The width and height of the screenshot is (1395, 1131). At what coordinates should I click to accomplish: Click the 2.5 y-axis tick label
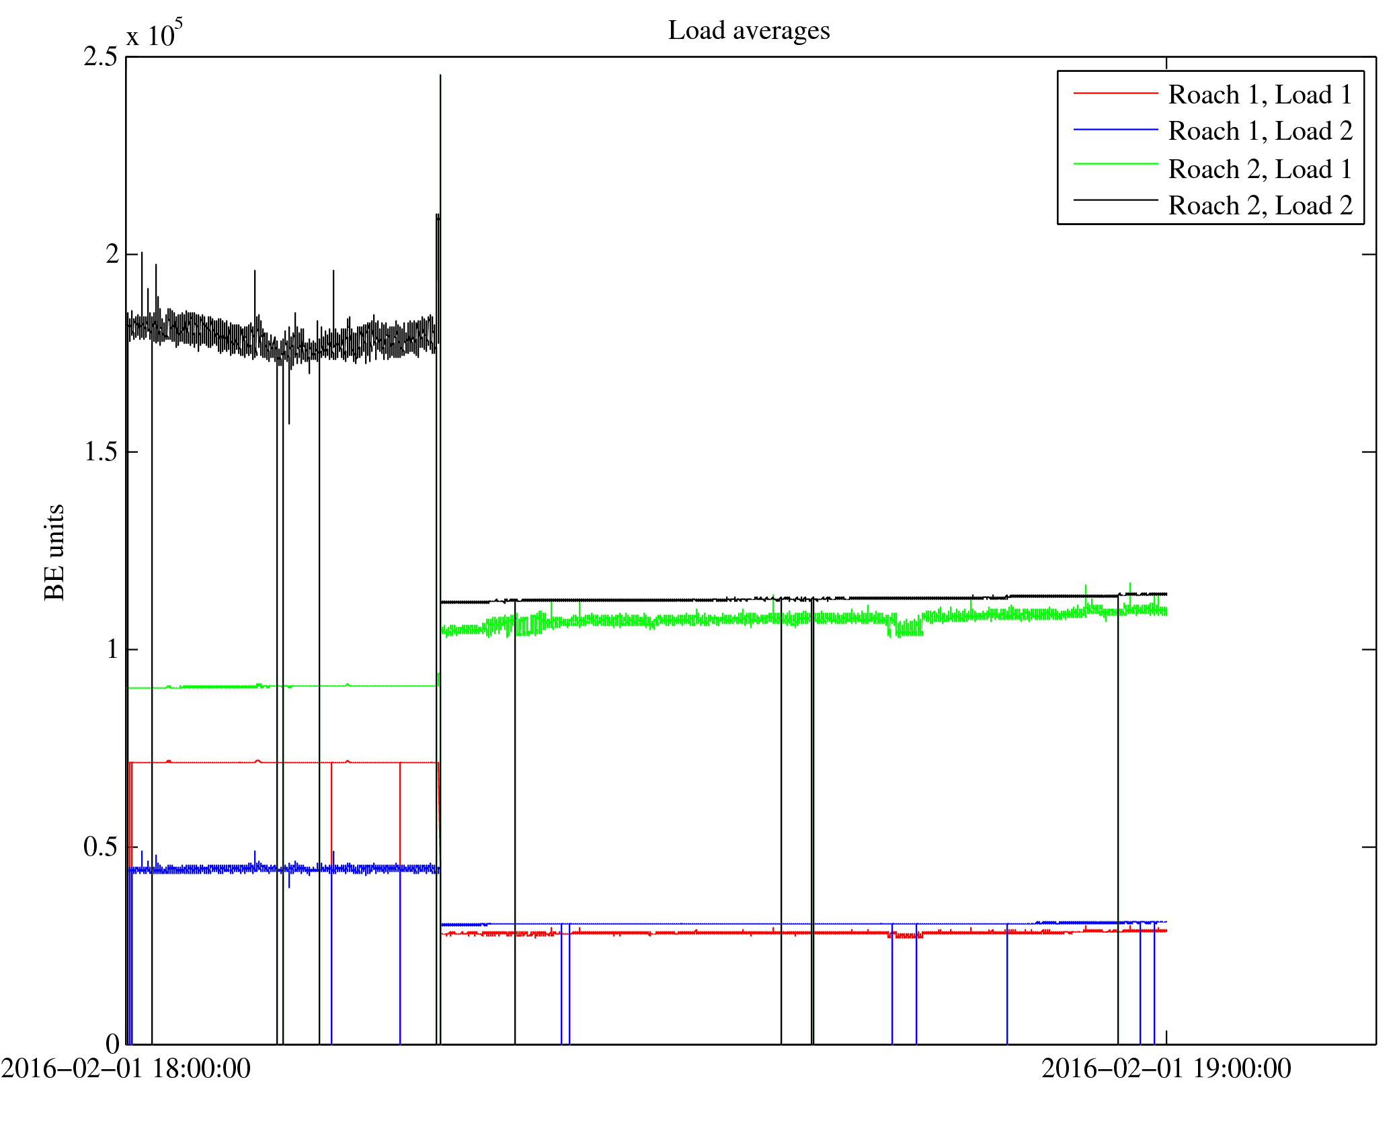pos(100,57)
